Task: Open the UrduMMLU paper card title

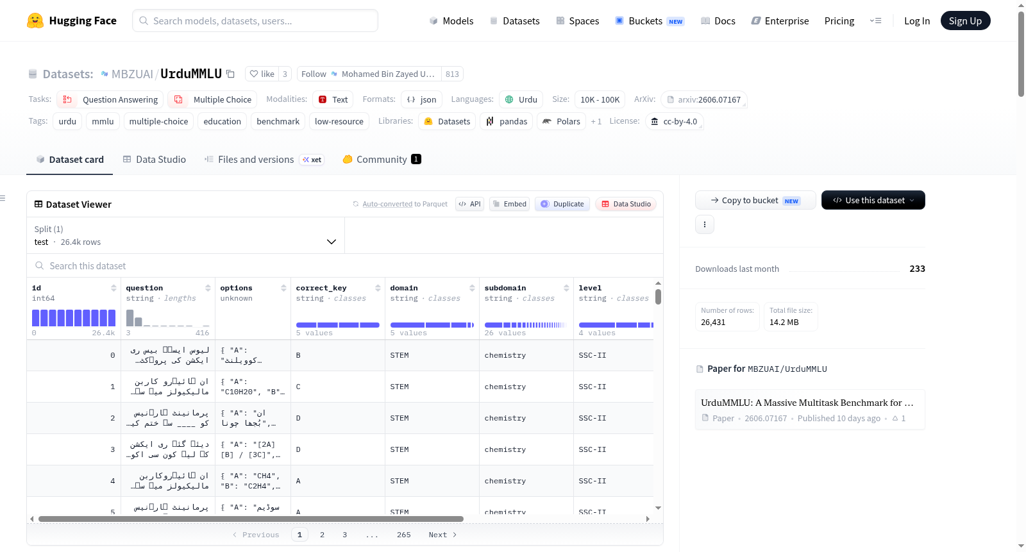Action: [807, 403]
